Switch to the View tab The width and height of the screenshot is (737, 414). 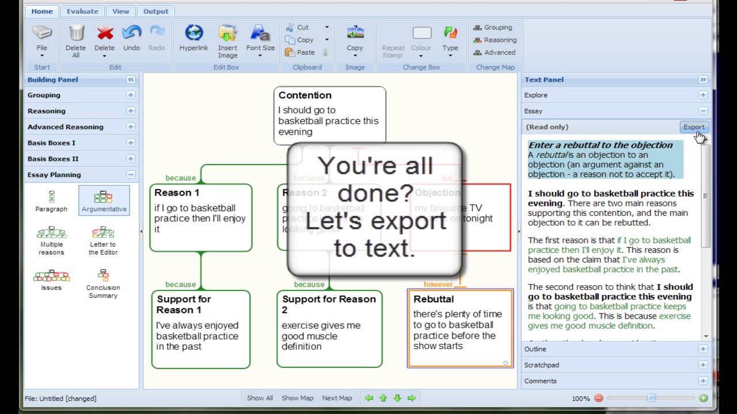pyautogui.click(x=121, y=11)
